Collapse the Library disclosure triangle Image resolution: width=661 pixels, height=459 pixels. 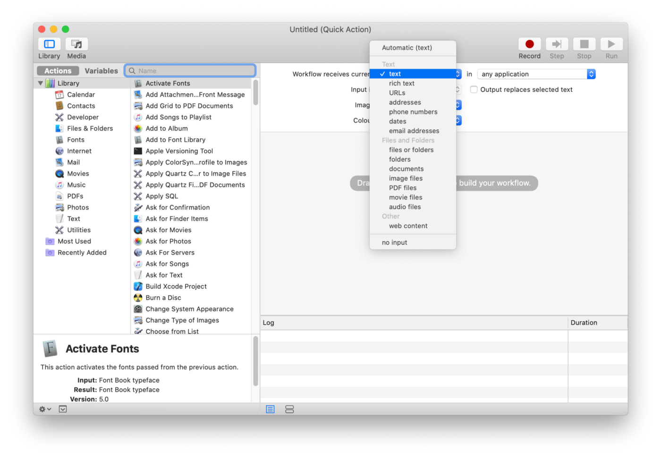pos(41,83)
